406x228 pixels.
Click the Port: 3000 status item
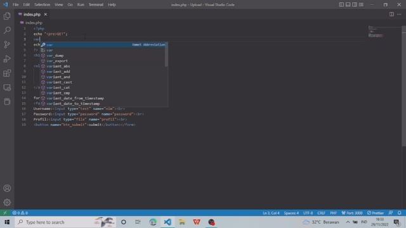point(352,213)
